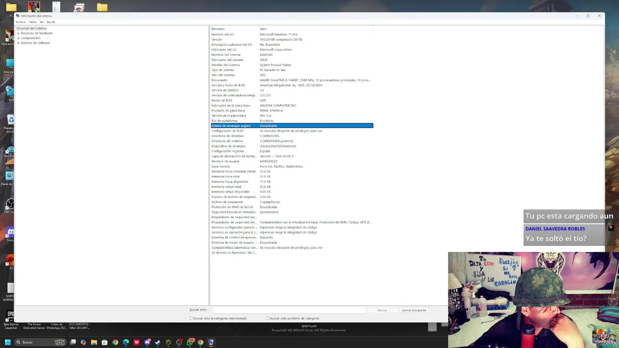Select Seguridad basada en virtualización row

pos(292,212)
